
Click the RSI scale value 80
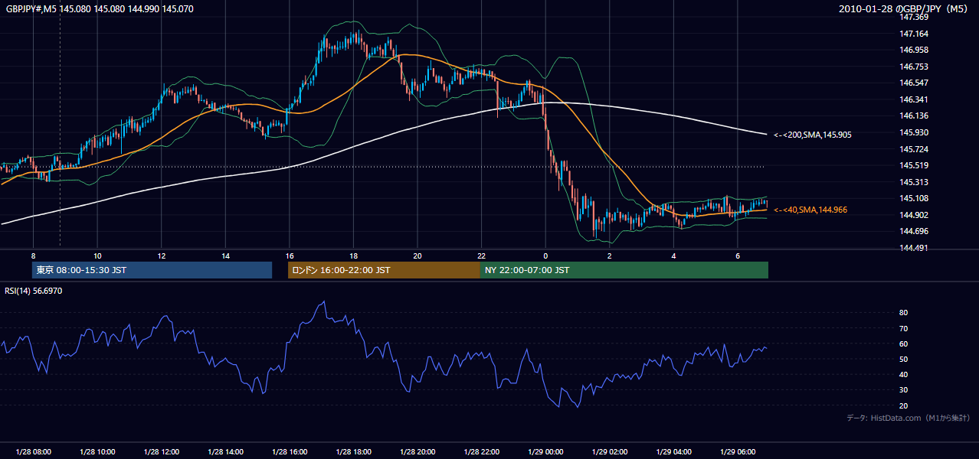[x=903, y=313]
